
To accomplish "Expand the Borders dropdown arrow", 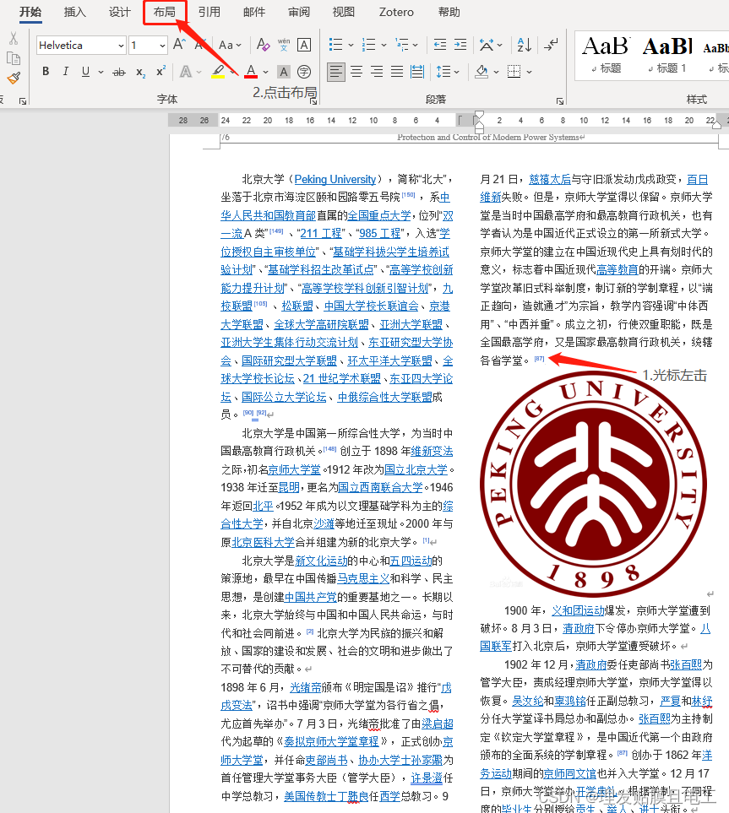I will click(x=529, y=72).
